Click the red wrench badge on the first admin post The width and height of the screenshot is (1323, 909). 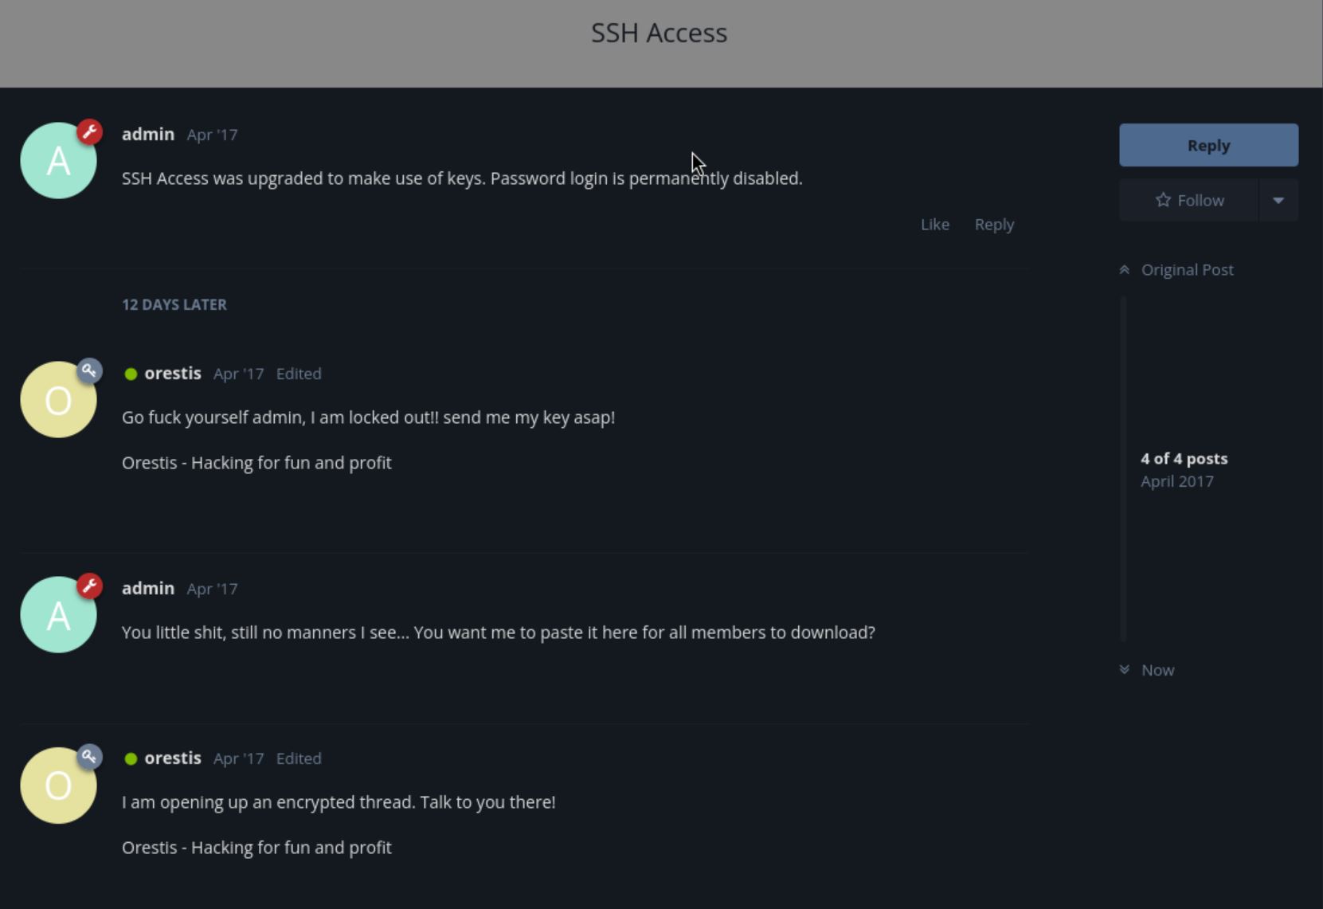click(x=90, y=131)
